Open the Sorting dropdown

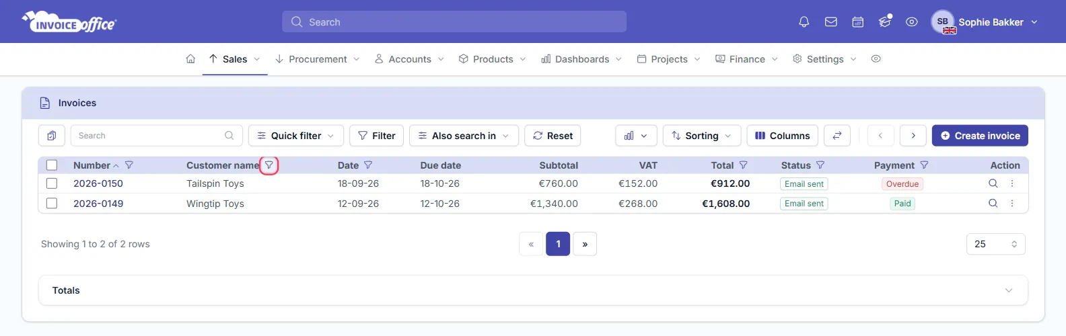point(702,136)
